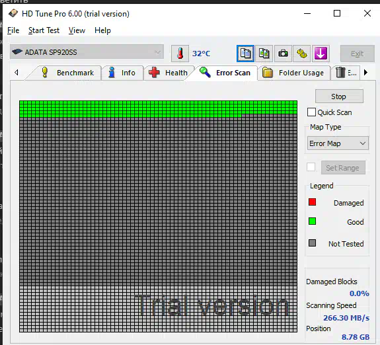The width and height of the screenshot is (380, 345).
Task: Click the green Good legend swatch
Action: [x=312, y=221]
